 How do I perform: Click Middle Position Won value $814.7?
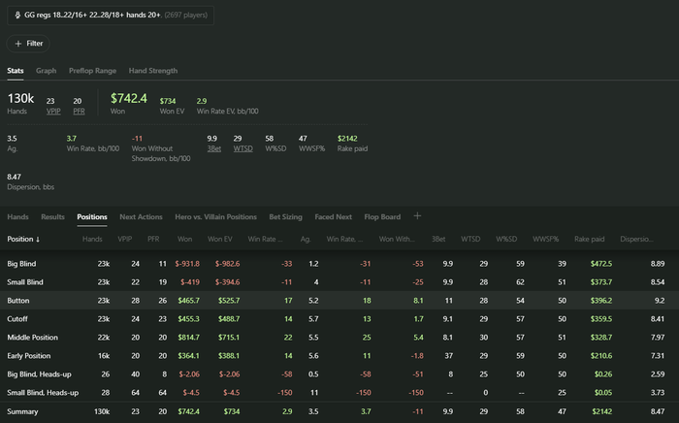188,338
